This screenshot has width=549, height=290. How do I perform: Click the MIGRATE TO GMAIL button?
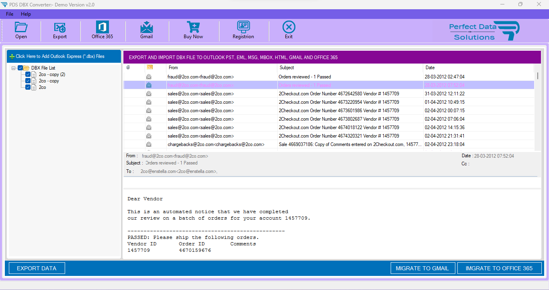pyautogui.click(x=422, y=268)
